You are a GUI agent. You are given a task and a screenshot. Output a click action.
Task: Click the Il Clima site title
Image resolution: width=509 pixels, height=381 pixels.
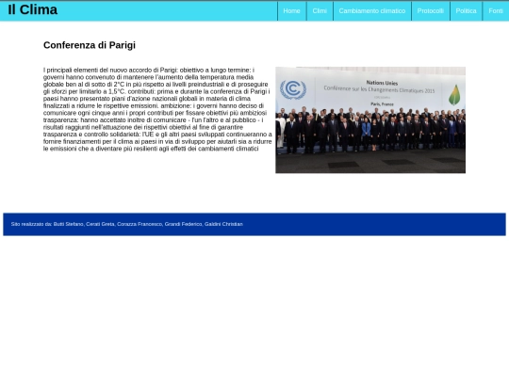32,9
